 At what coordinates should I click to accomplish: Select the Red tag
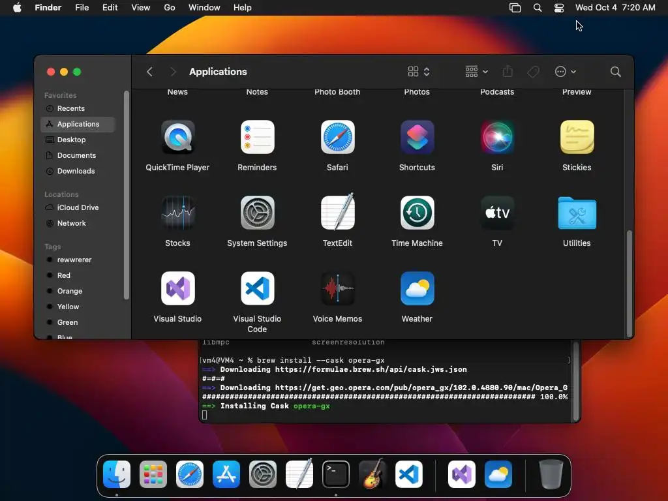click(78, 275)
